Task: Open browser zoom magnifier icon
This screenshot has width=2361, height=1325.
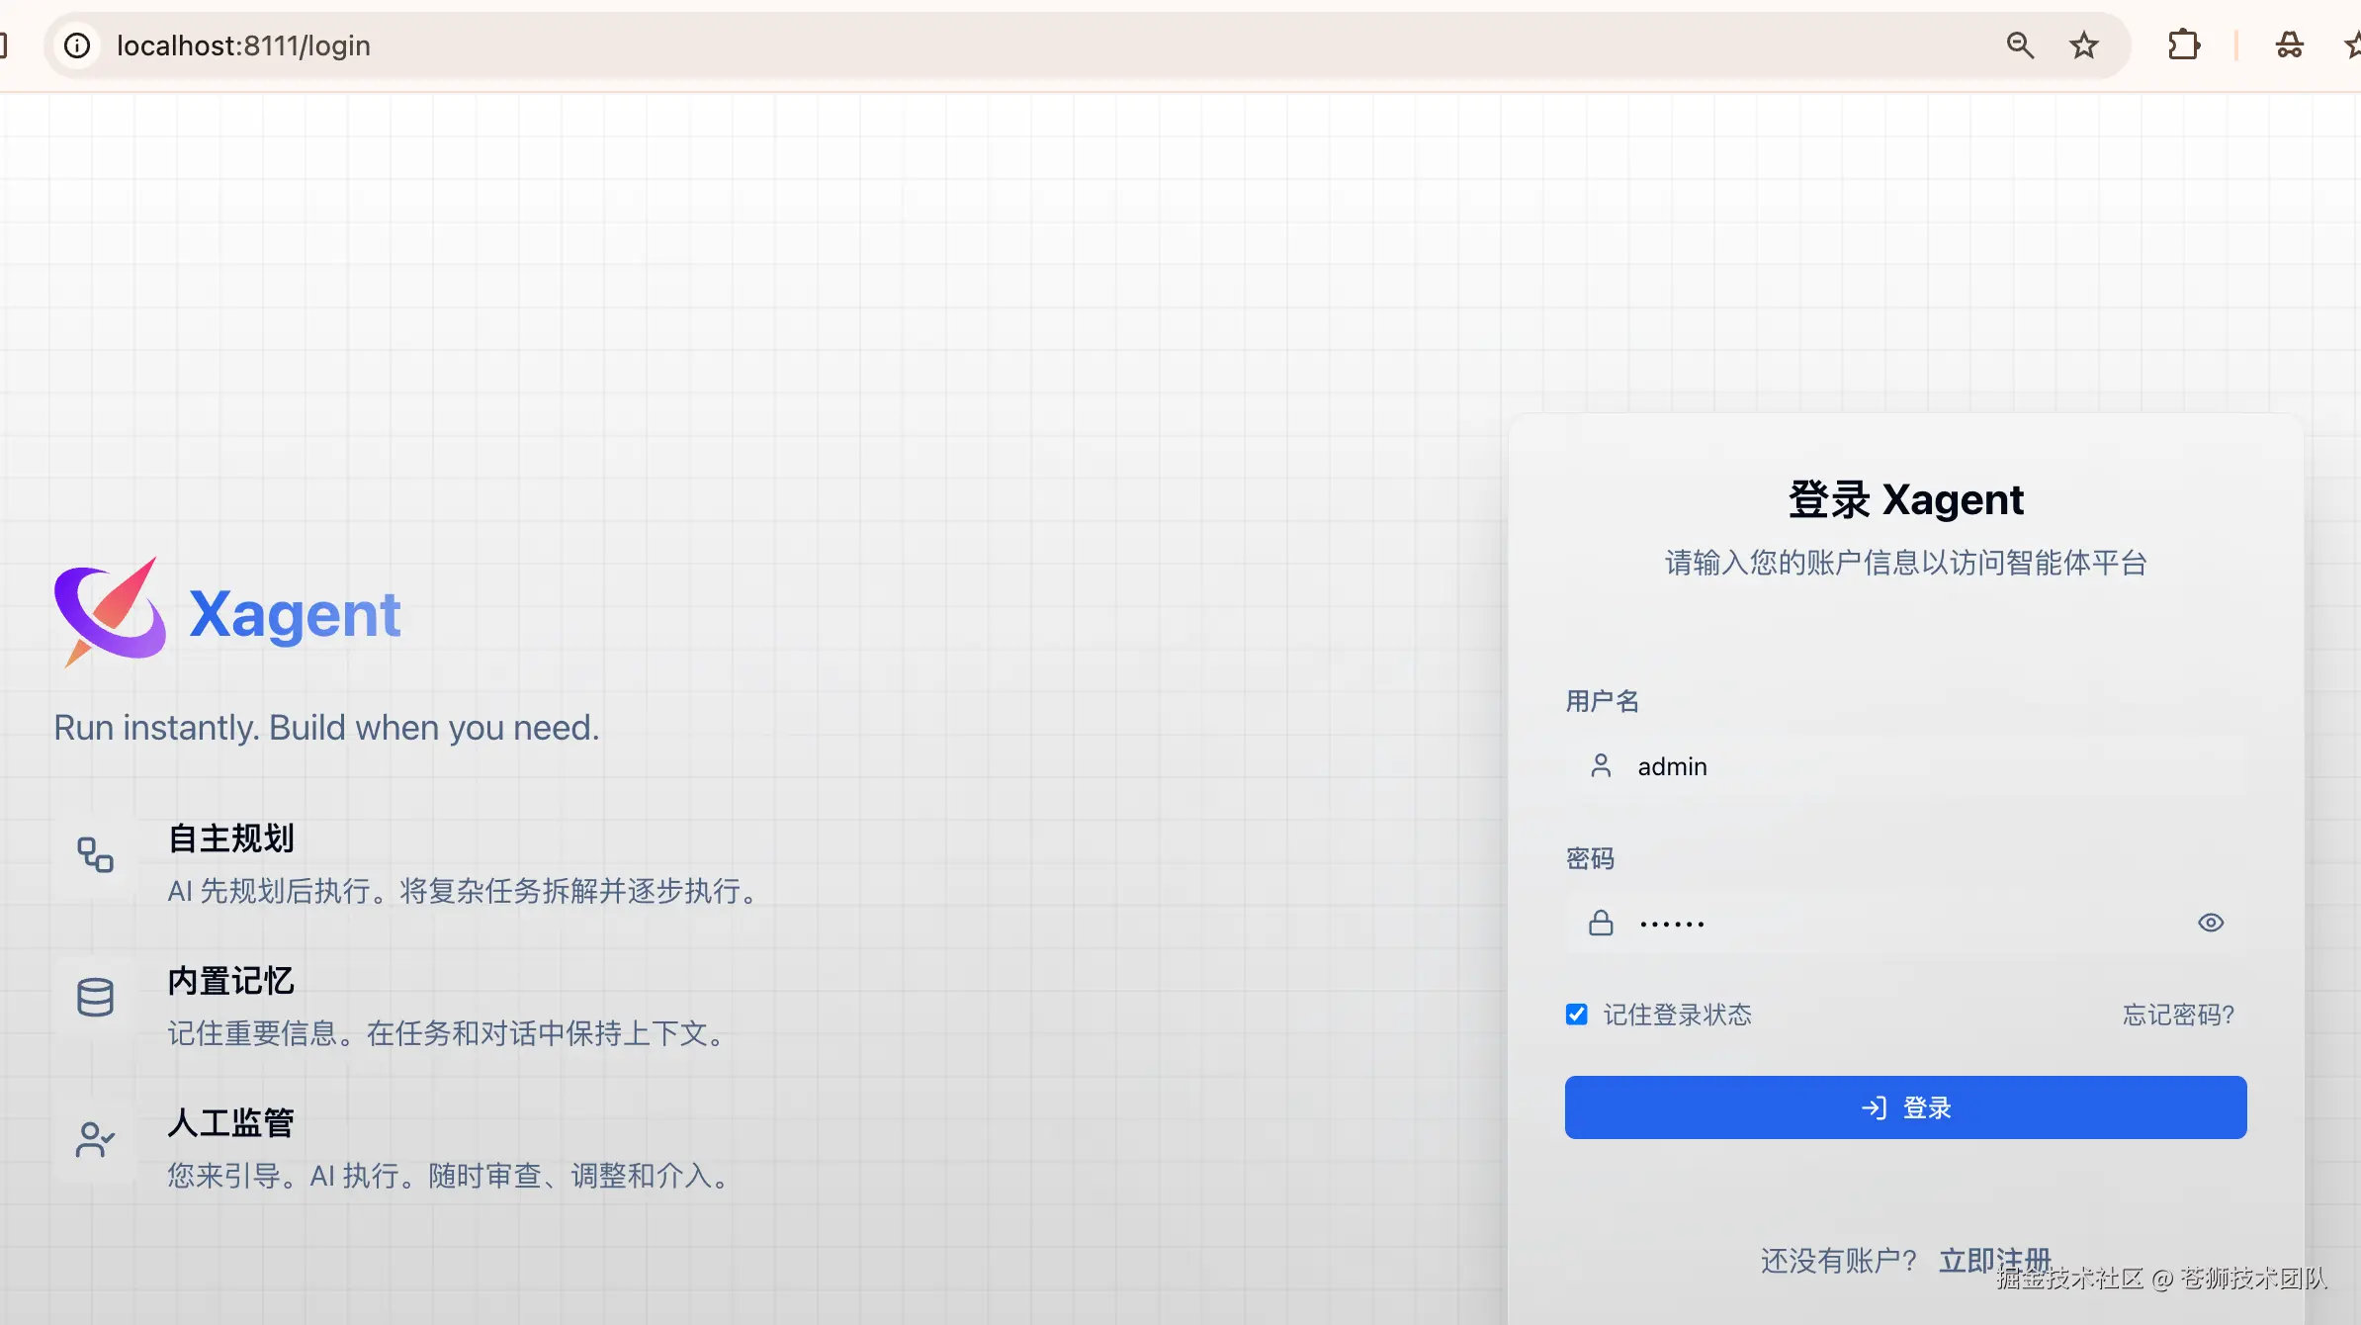Action: click(2020, 45)
